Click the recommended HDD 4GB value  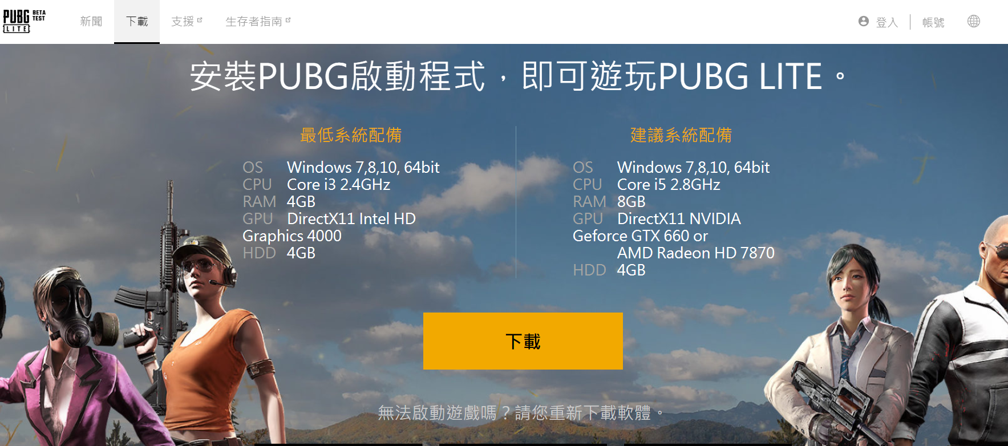pos(631,270)
